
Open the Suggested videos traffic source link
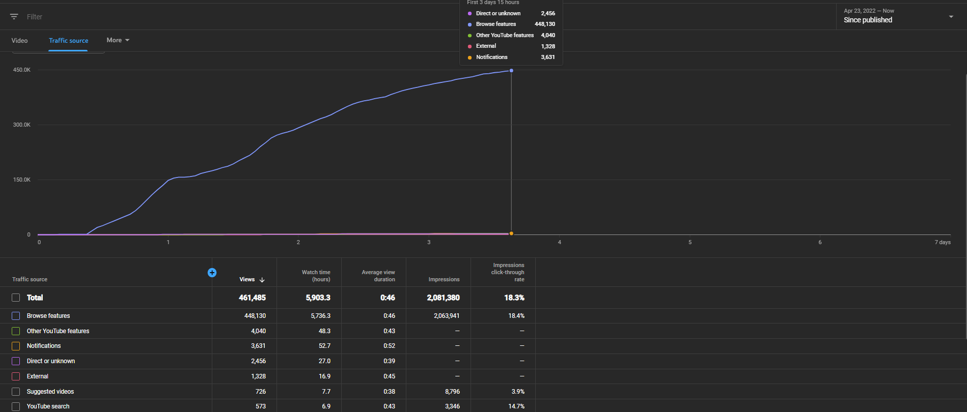[50, 392]
